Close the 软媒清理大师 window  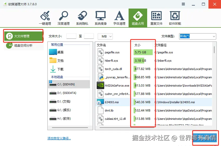pyautogui.click(x=215, y=4)
